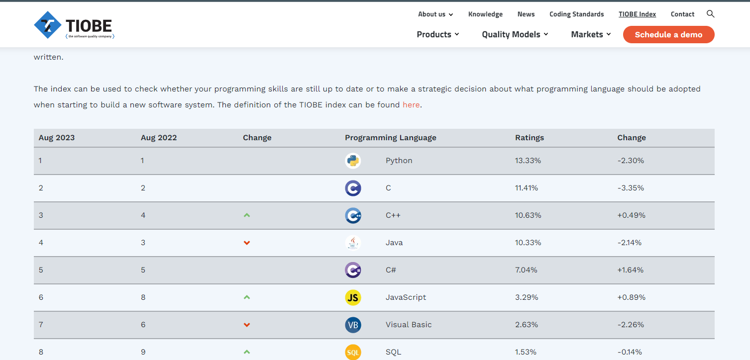Image resolution: width=750 pixels, height=360 pixels.
Task: Click red down arrow in Visual Basic row
Action: [x=247, y=325]
